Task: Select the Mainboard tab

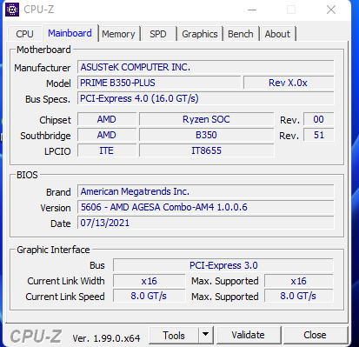Action: click(x=70, y=33)
